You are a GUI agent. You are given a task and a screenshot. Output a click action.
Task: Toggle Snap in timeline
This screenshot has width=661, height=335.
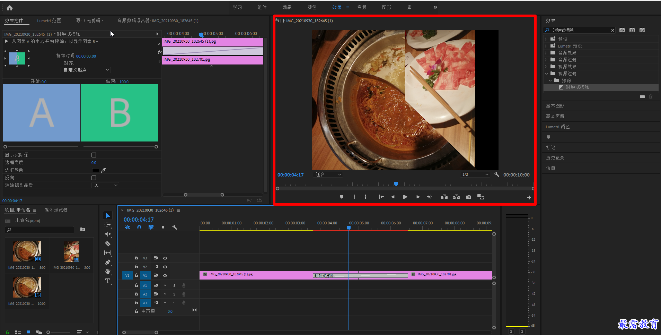(139, 227)
